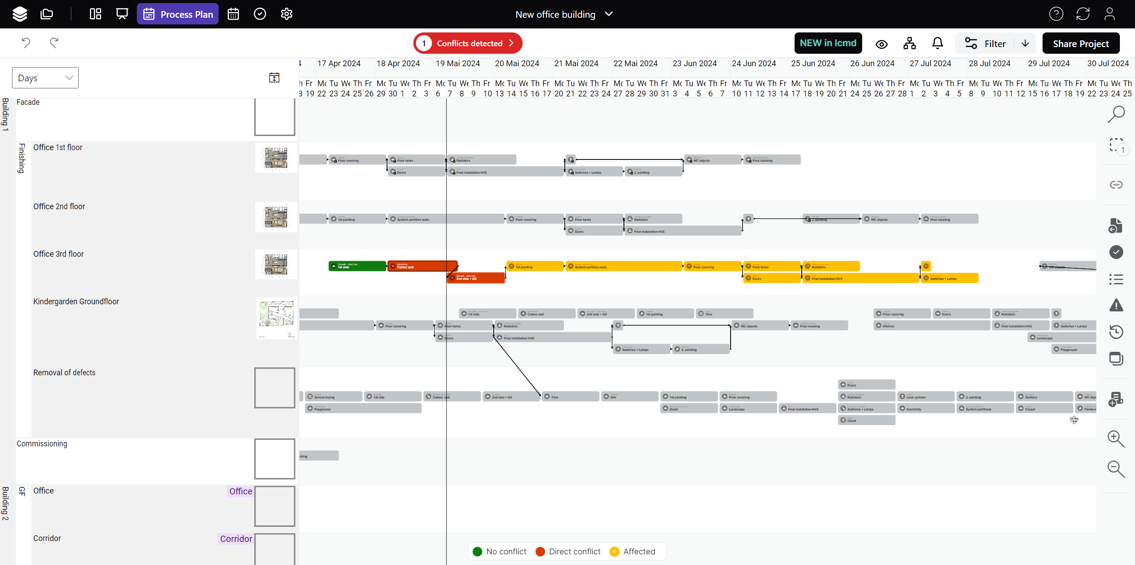Click the Share Project button
The image size is (1135, 565).
pos(1081,44)
